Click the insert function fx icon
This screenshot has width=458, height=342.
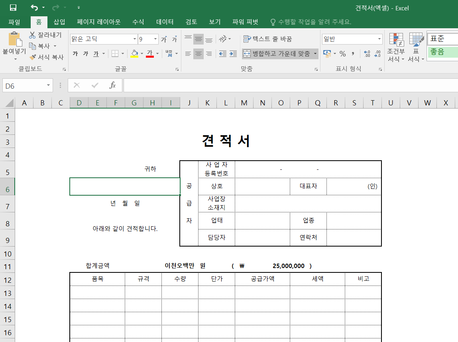112,85
